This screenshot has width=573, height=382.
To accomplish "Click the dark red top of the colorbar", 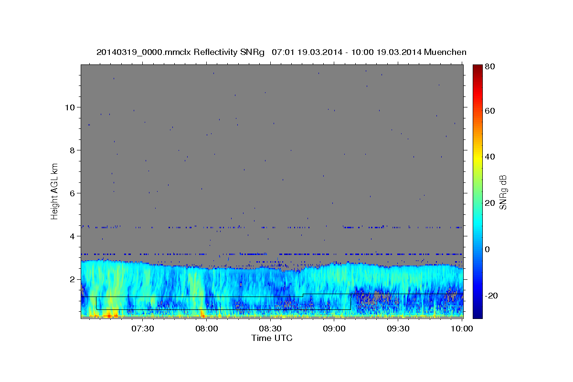I will tap(477, 68).
